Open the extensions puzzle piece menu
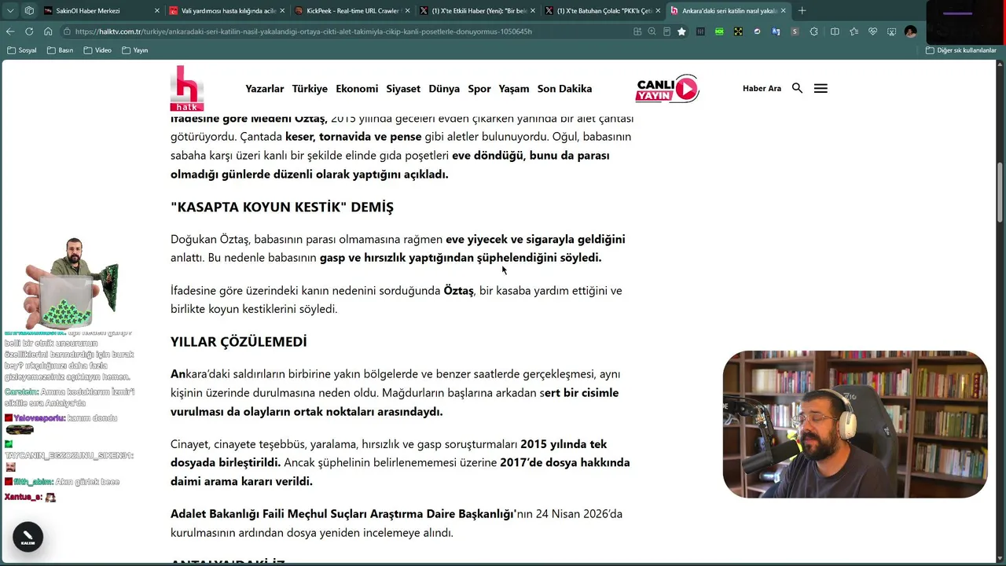The image size is (1006, 566). (813, 31)
